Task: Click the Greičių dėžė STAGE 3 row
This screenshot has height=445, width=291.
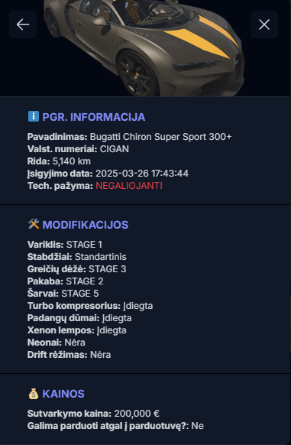Action: (x=77, y=269)
